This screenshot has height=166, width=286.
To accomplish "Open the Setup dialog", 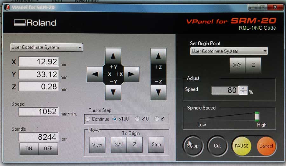I will (193, 146).
